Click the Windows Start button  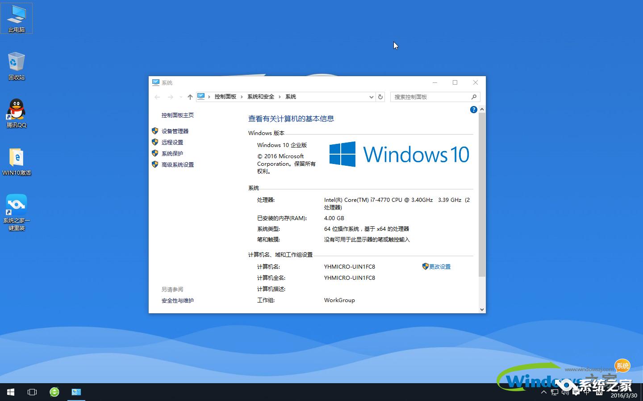[9, 392]
